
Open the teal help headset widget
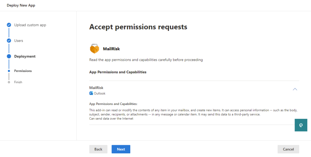(x=301, y=125)
